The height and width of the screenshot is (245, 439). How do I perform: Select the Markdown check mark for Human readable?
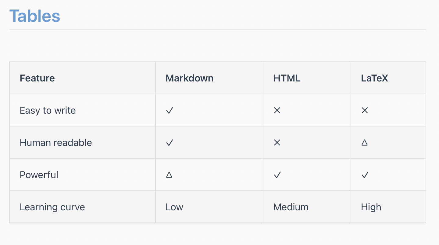(170, 143)
